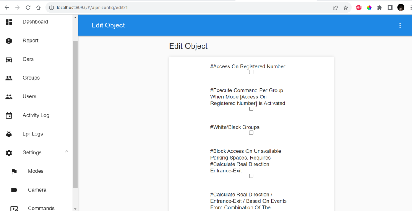View site information icon in address bar
The width and height of the screenshot is (412, 211).
pyautogui.click(x=51, y=8)
